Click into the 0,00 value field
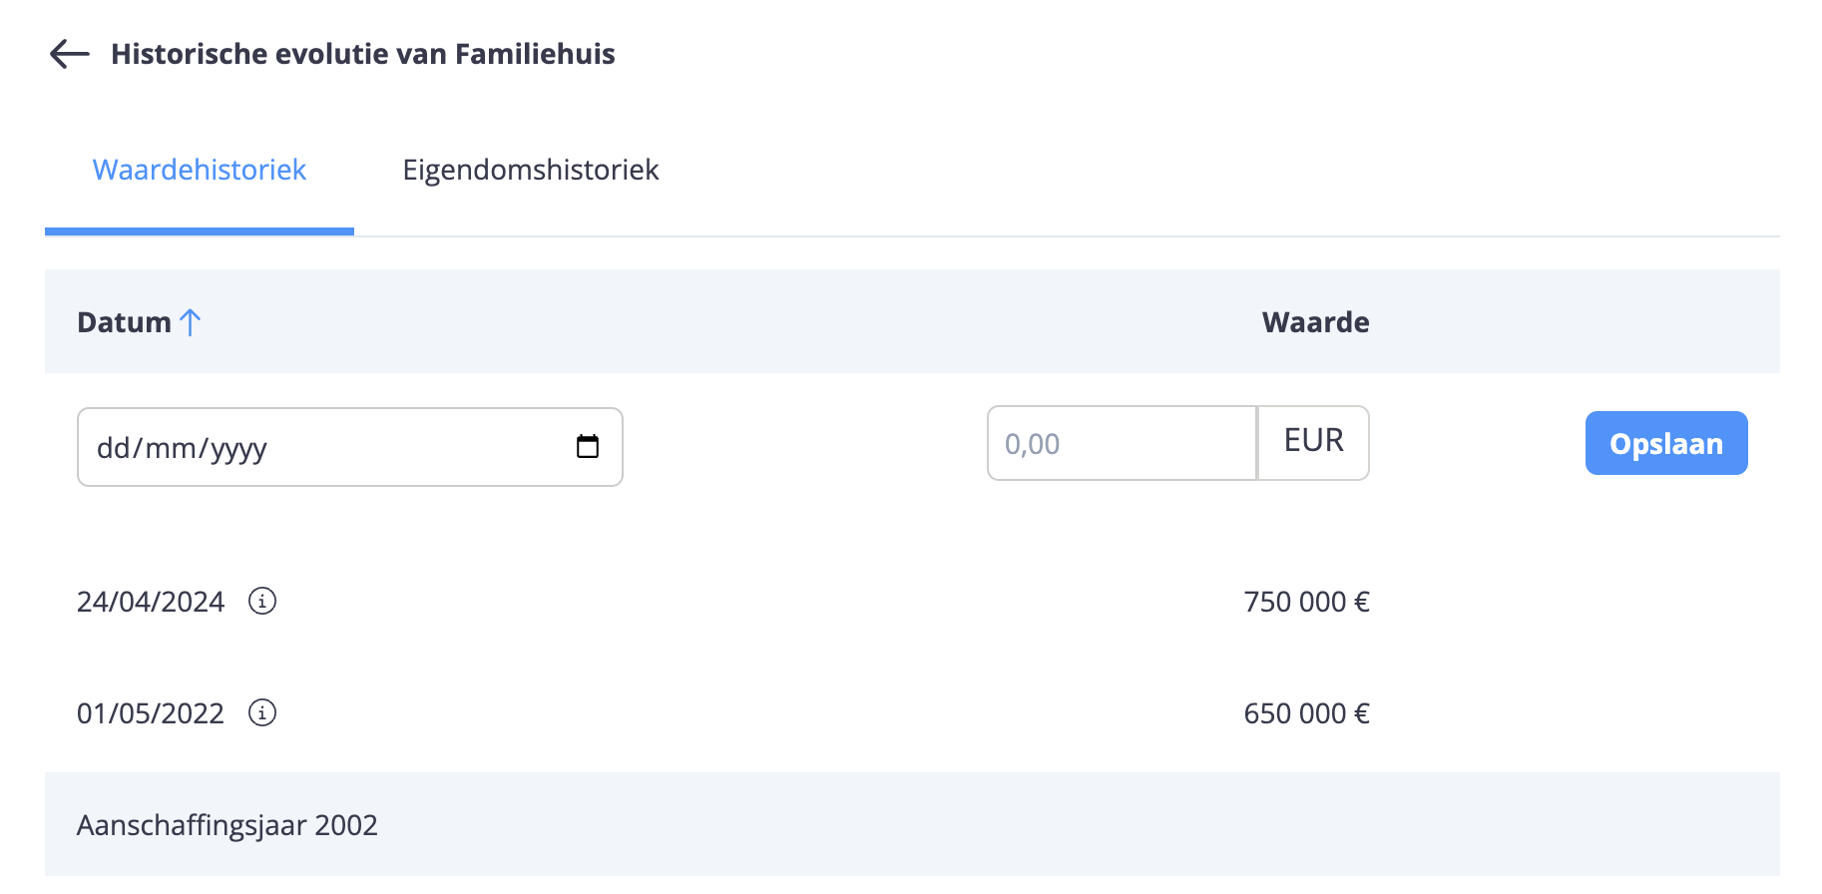This screenshot has width=1822, height=894. 1122,443
